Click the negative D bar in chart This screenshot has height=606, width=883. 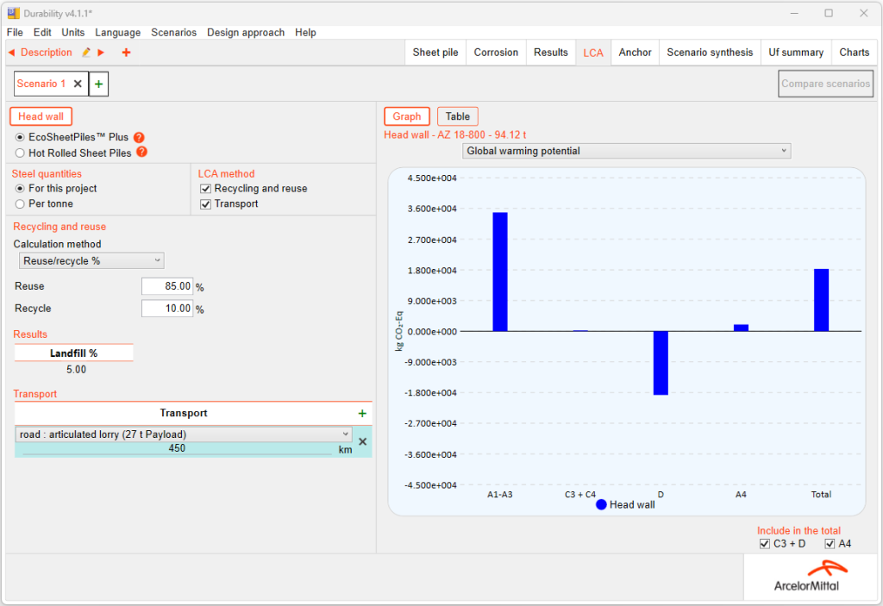[x=661, y=363]
